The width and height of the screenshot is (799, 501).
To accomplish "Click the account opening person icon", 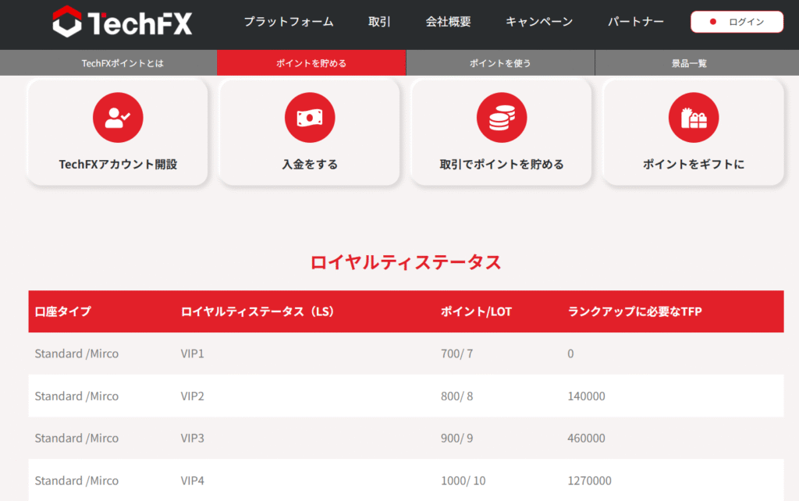I will point(118,118).
